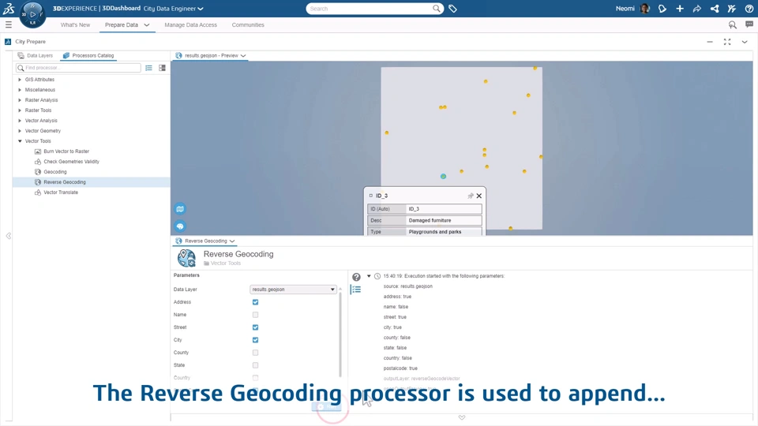
Task: Uncheck the Street checkbox
Action: click(x=255, y=327)
